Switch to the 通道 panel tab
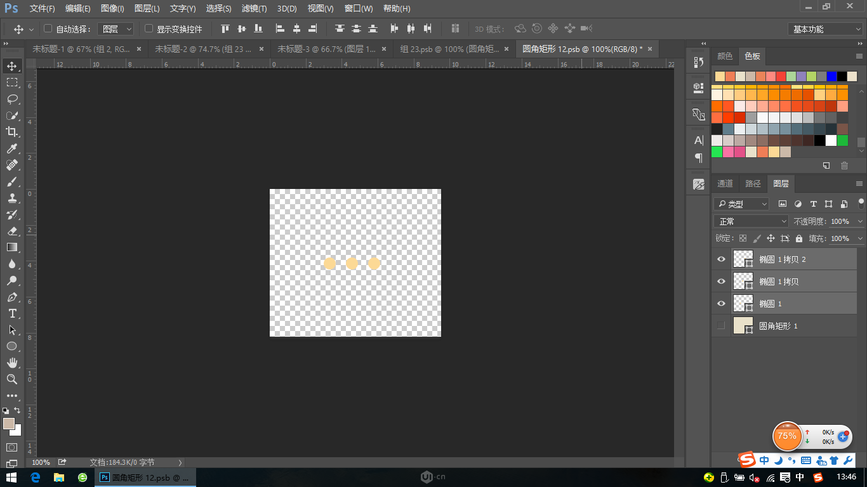 [725, 184]
